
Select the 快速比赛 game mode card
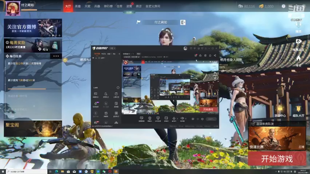[277, 138]
